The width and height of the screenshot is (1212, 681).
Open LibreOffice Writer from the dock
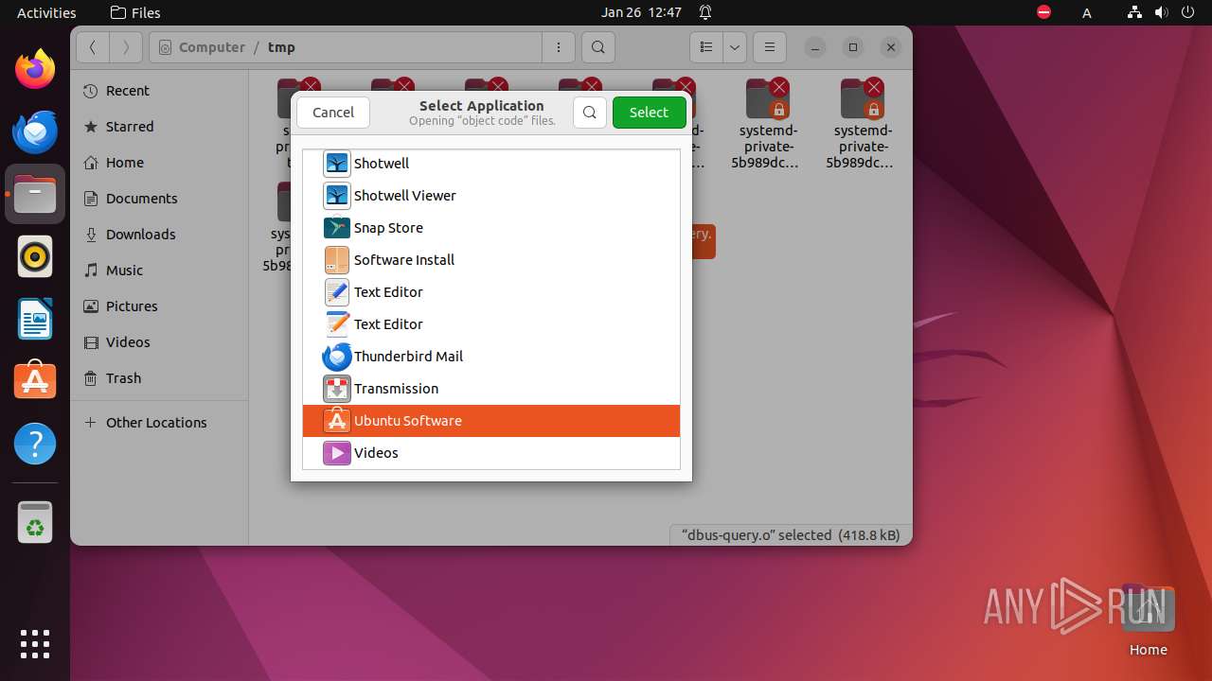(x=35, y=319)
